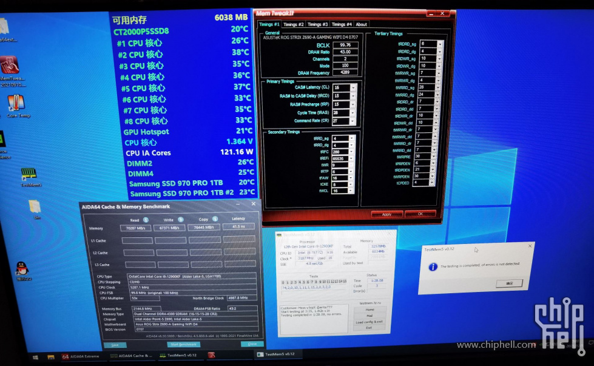Switch to the Timings #4 tab
The image size is (594, 366).
(342, 24)
